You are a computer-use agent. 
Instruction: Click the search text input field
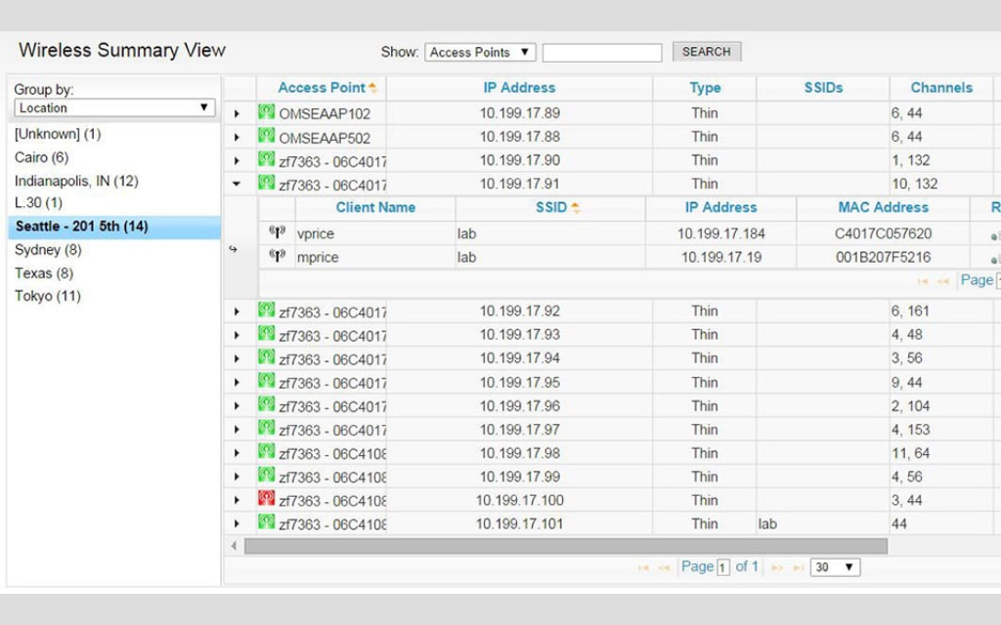coord(601,51)
